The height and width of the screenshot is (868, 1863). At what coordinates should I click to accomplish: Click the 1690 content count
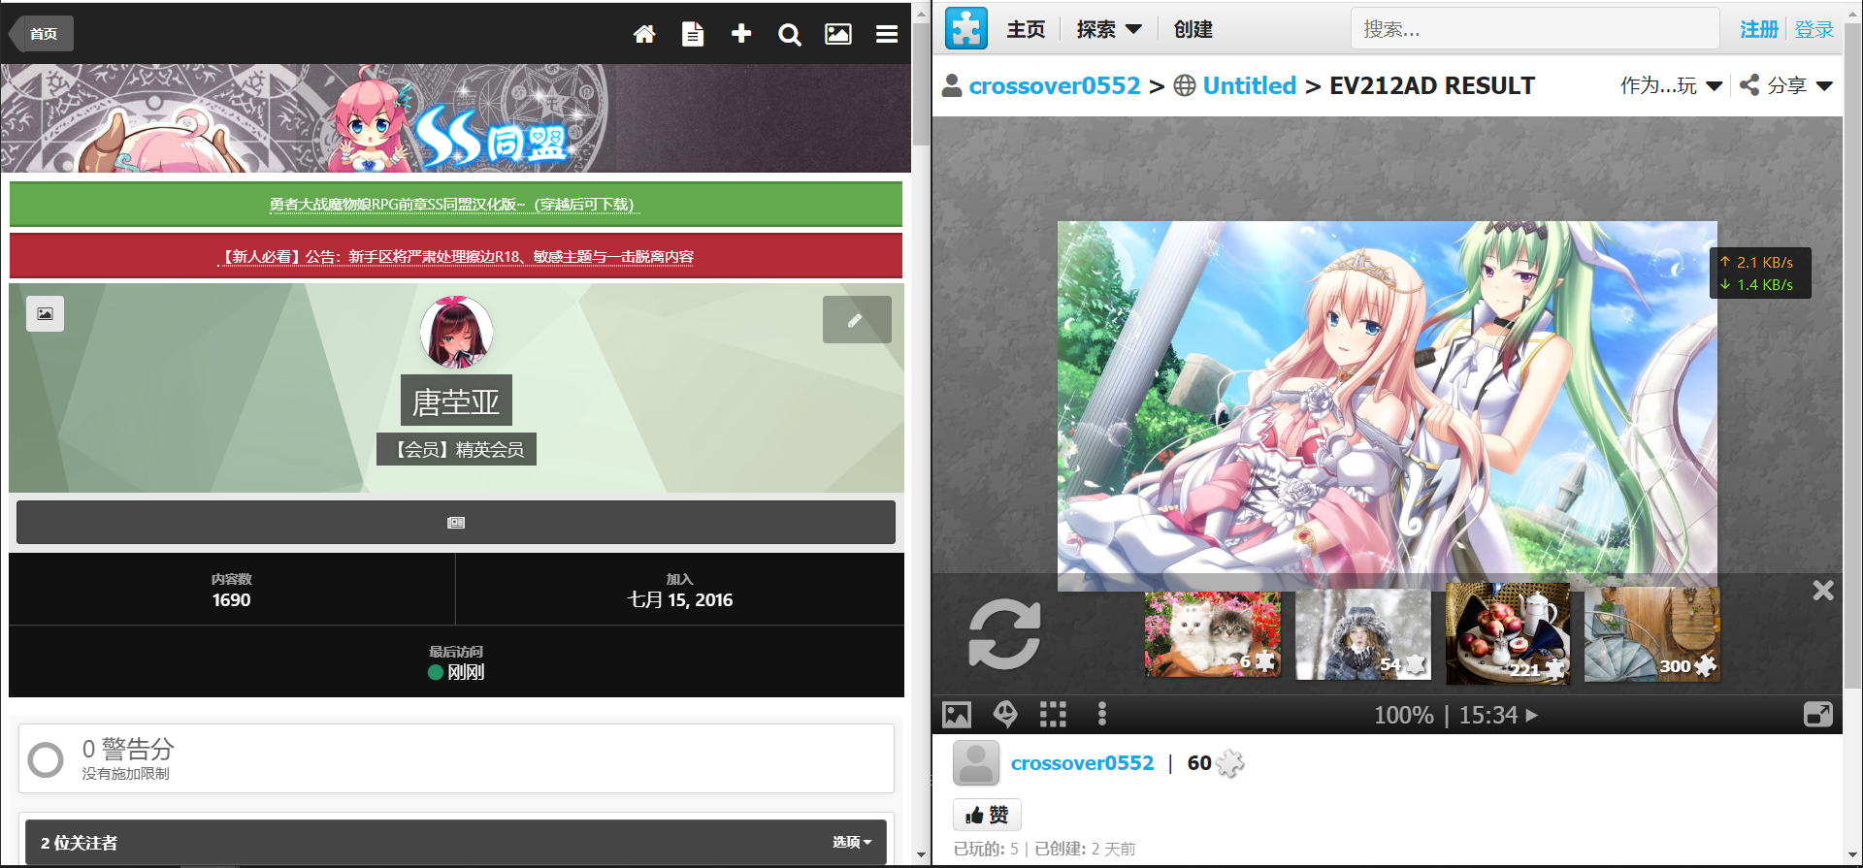click(x=231, y=600)
